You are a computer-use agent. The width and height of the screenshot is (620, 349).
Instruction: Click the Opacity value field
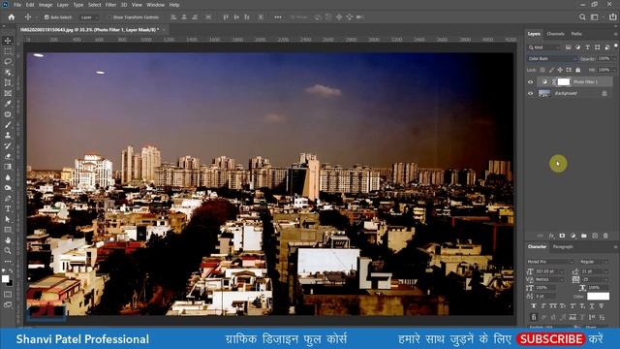(x=604, y=58)
